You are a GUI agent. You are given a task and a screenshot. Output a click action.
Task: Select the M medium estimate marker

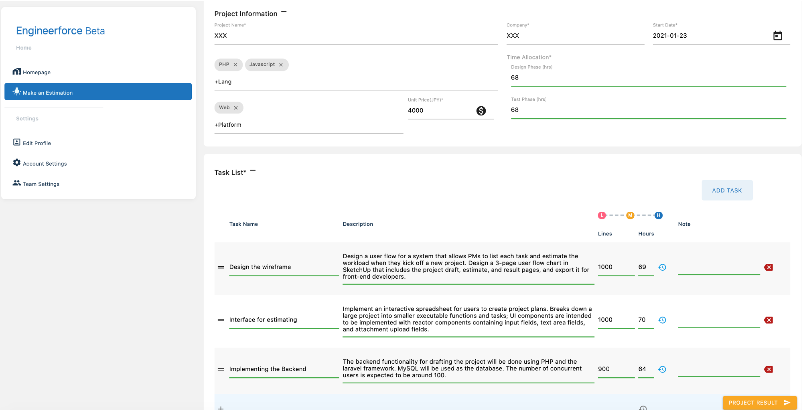click(630, 215)
